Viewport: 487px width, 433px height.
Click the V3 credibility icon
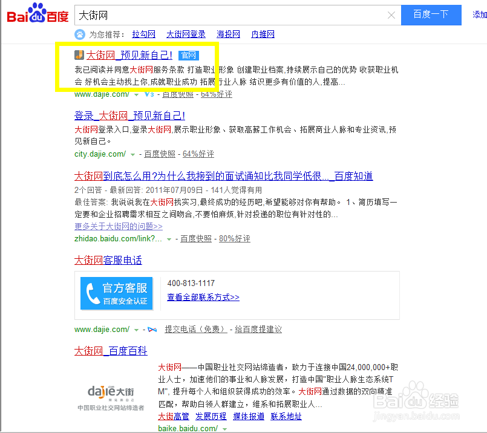tap(149, 94)
